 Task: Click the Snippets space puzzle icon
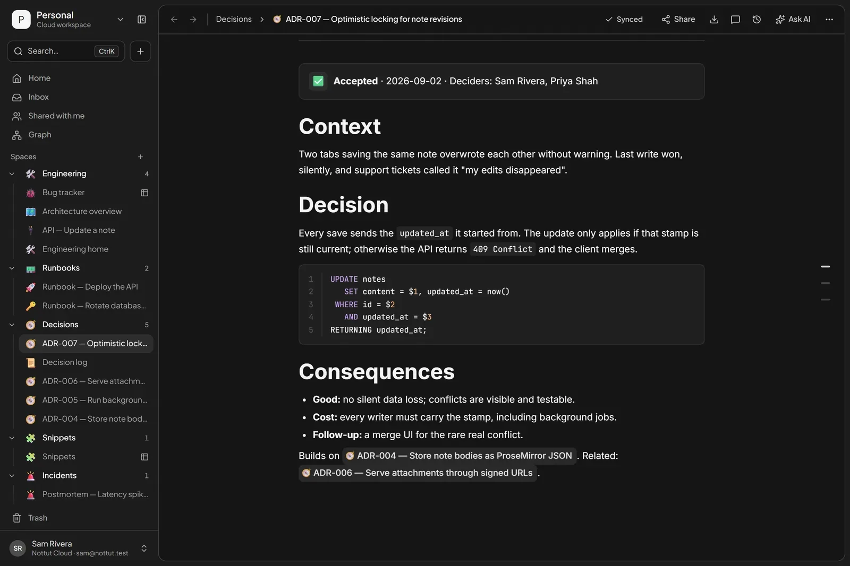(x=31, y=438)
